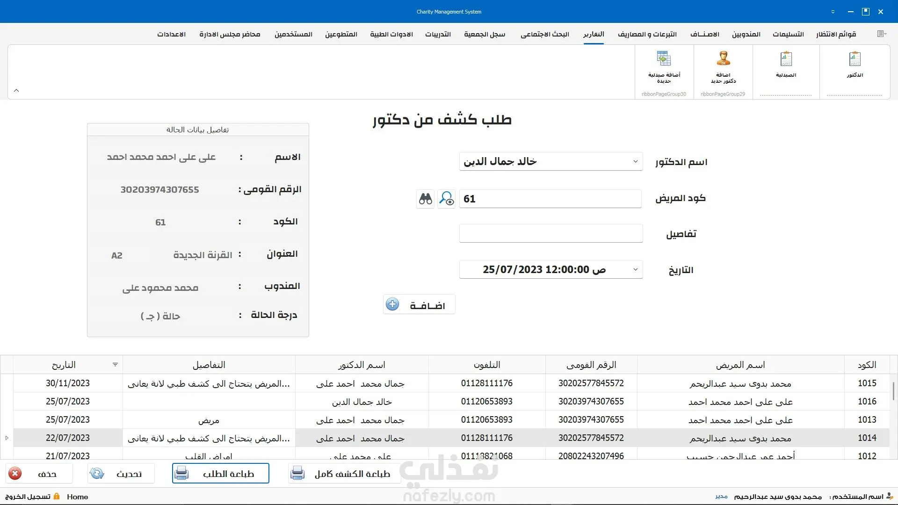Click the binoculars search icon
This screenshot has width=898, height=505.
[x=425, y=199]
